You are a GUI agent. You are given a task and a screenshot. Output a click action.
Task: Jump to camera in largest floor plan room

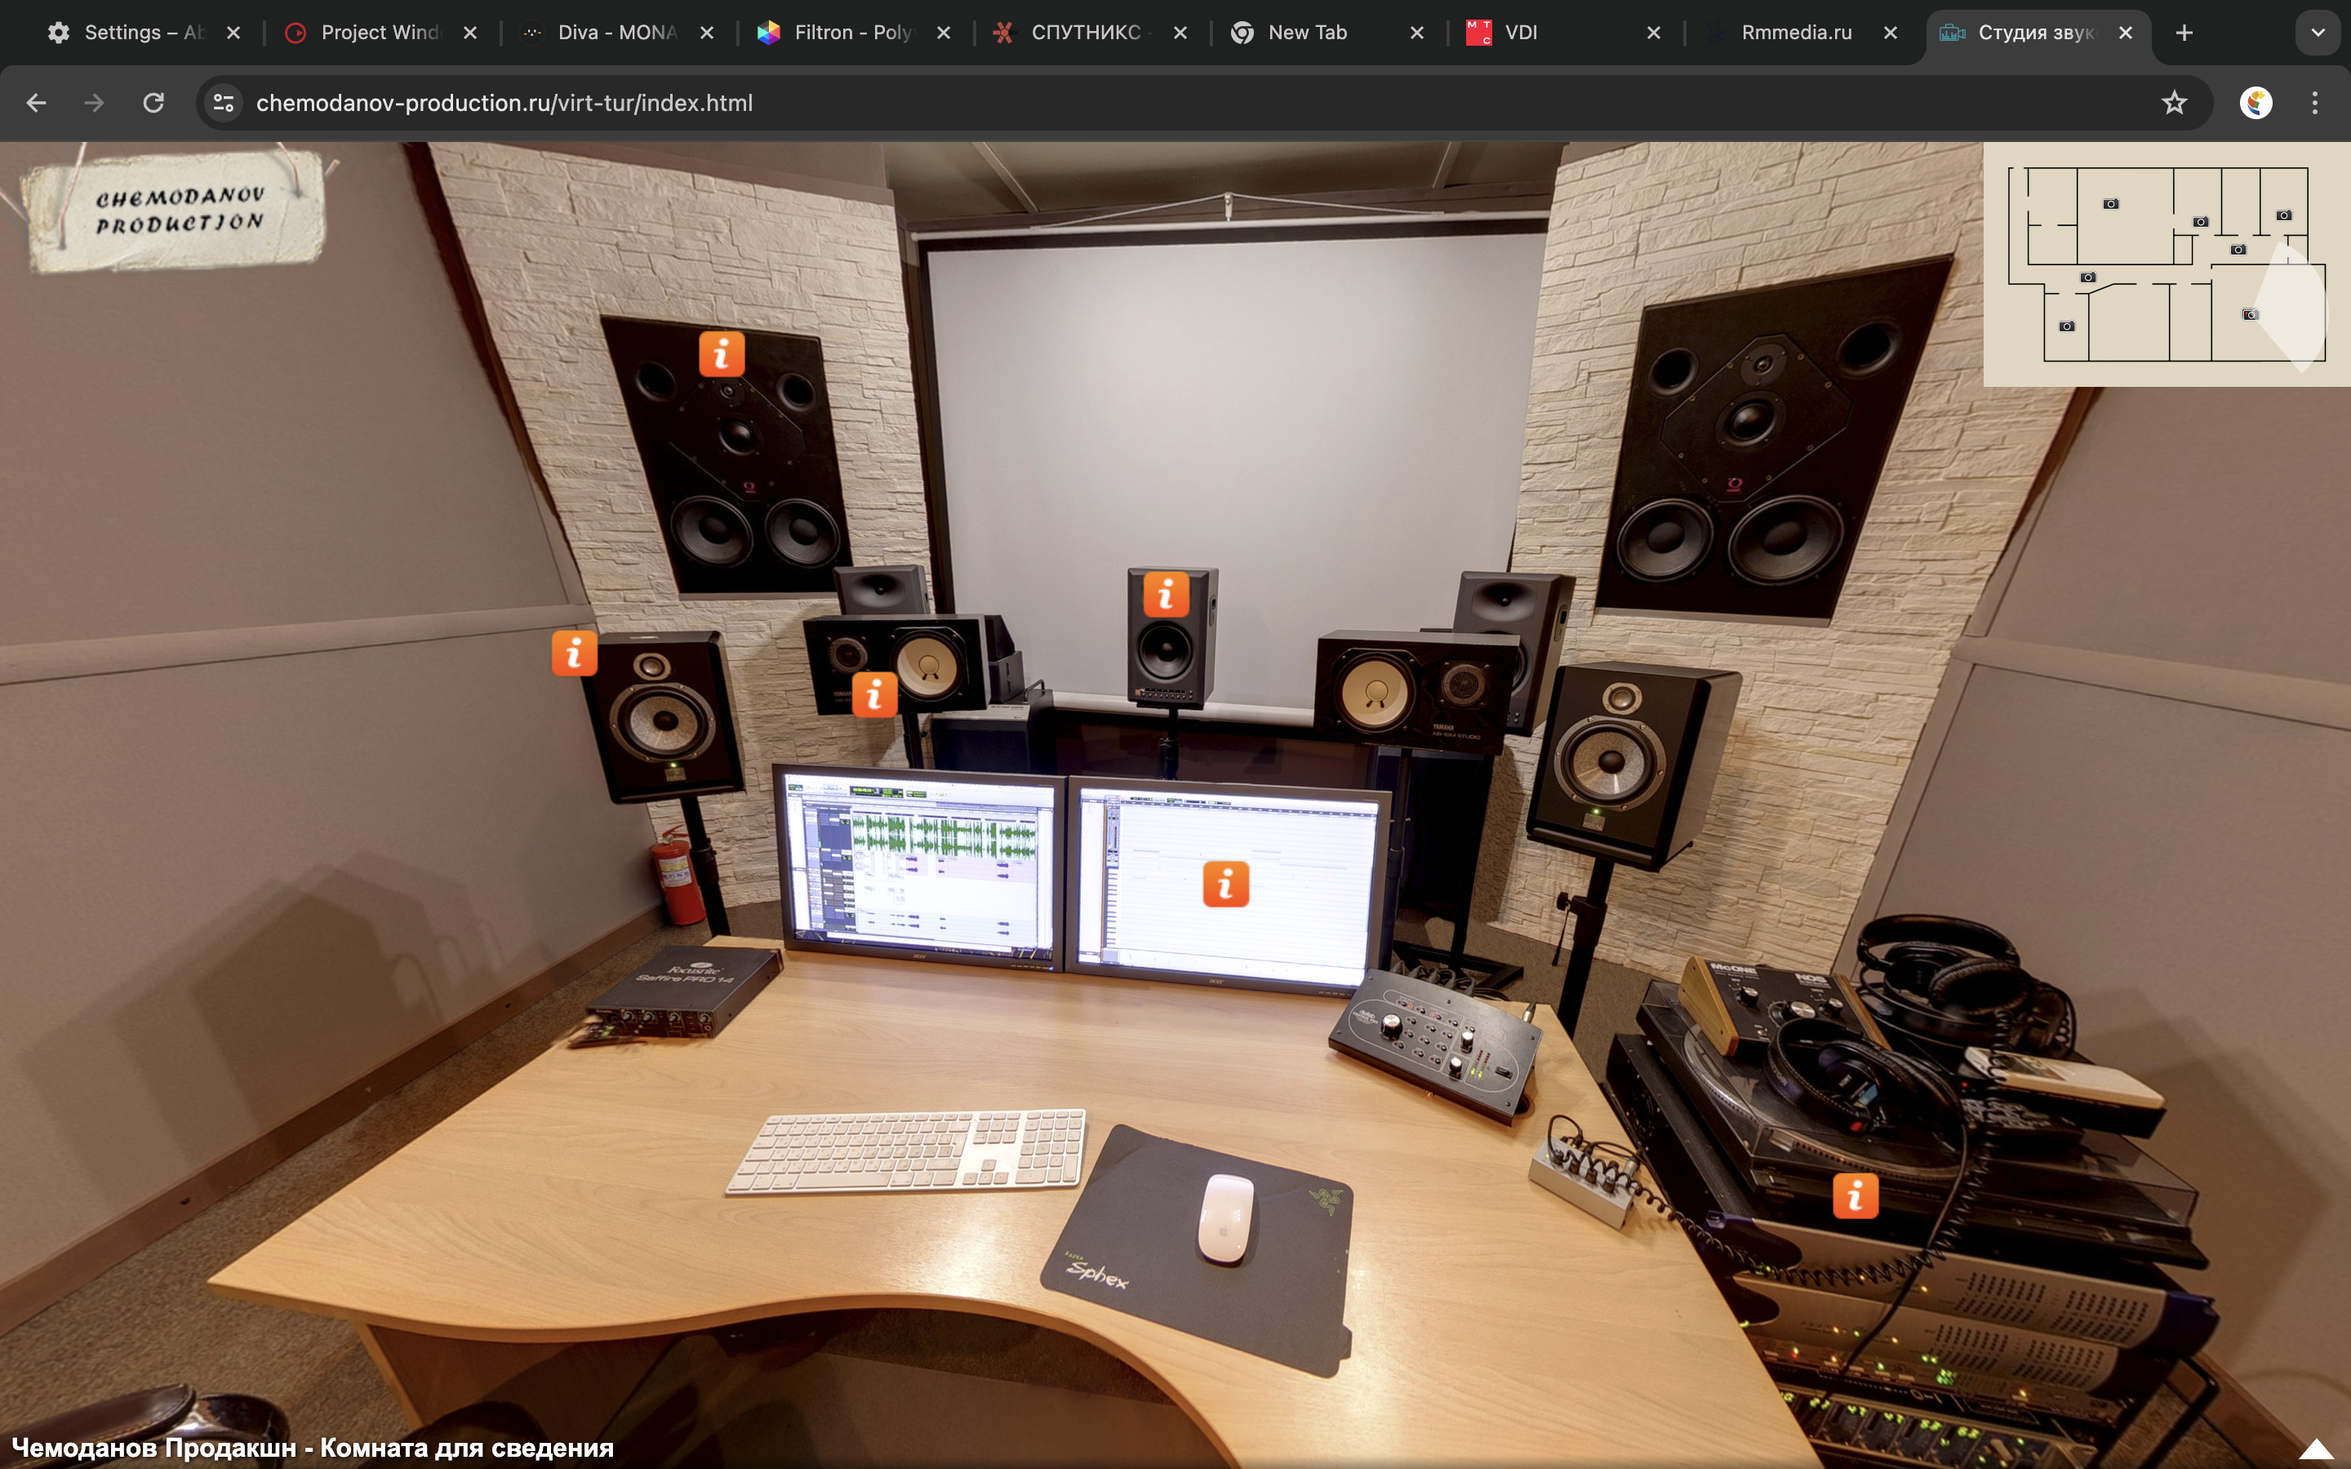tap(2110, 204)
